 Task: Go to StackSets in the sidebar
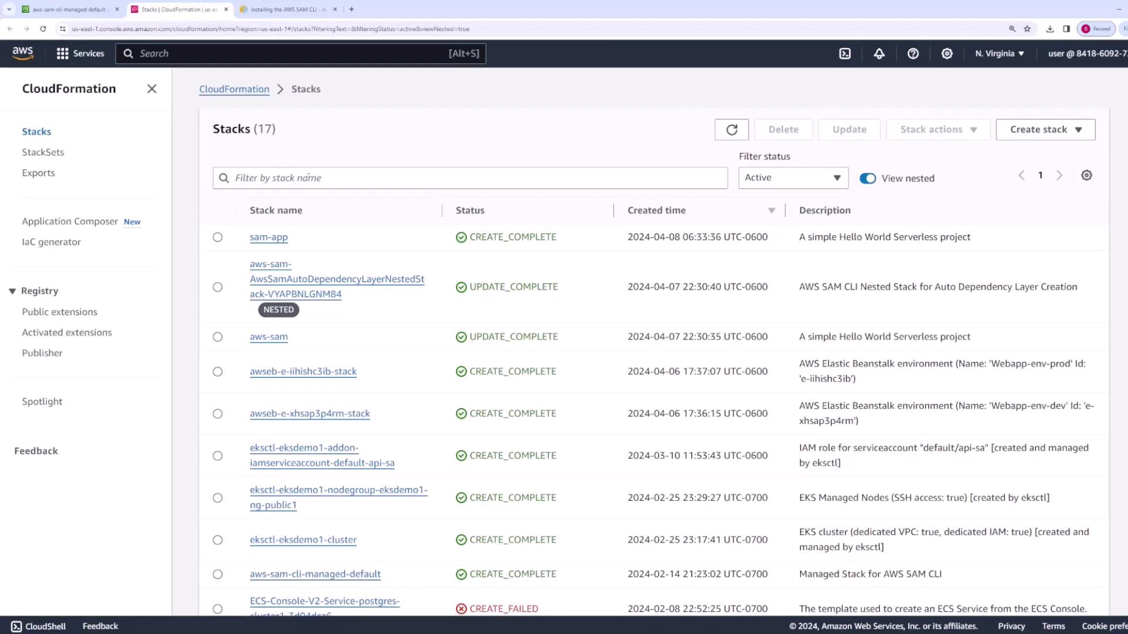pos(43,152)
